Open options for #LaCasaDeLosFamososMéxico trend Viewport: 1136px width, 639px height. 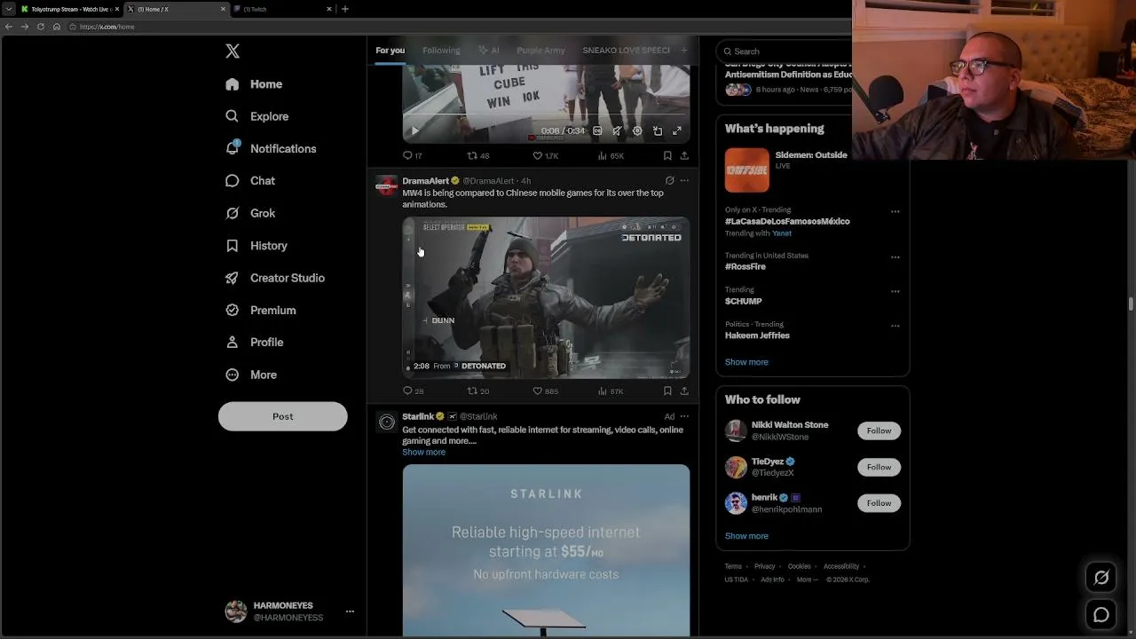(895, 211)
